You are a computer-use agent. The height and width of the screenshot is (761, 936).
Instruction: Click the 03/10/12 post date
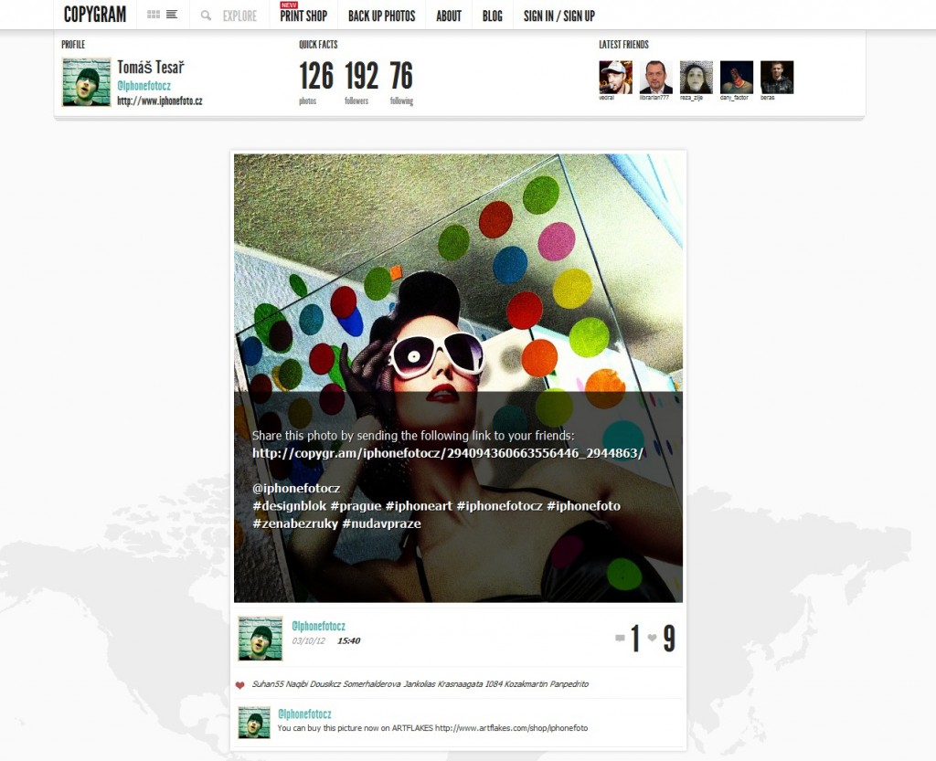pyautogui.click(x=309, y=641)
